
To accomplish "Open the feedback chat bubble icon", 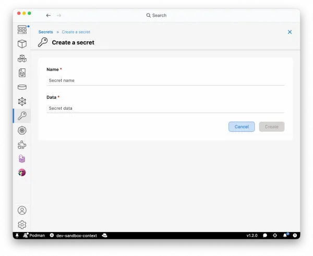I will [x=265, y=236].
